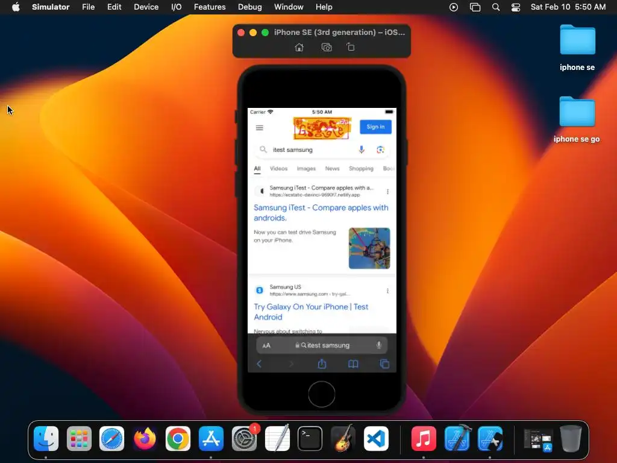Open Spotlight search in menu bar
Viewport: 617px width, 463px height.
(x=496, y=7)
